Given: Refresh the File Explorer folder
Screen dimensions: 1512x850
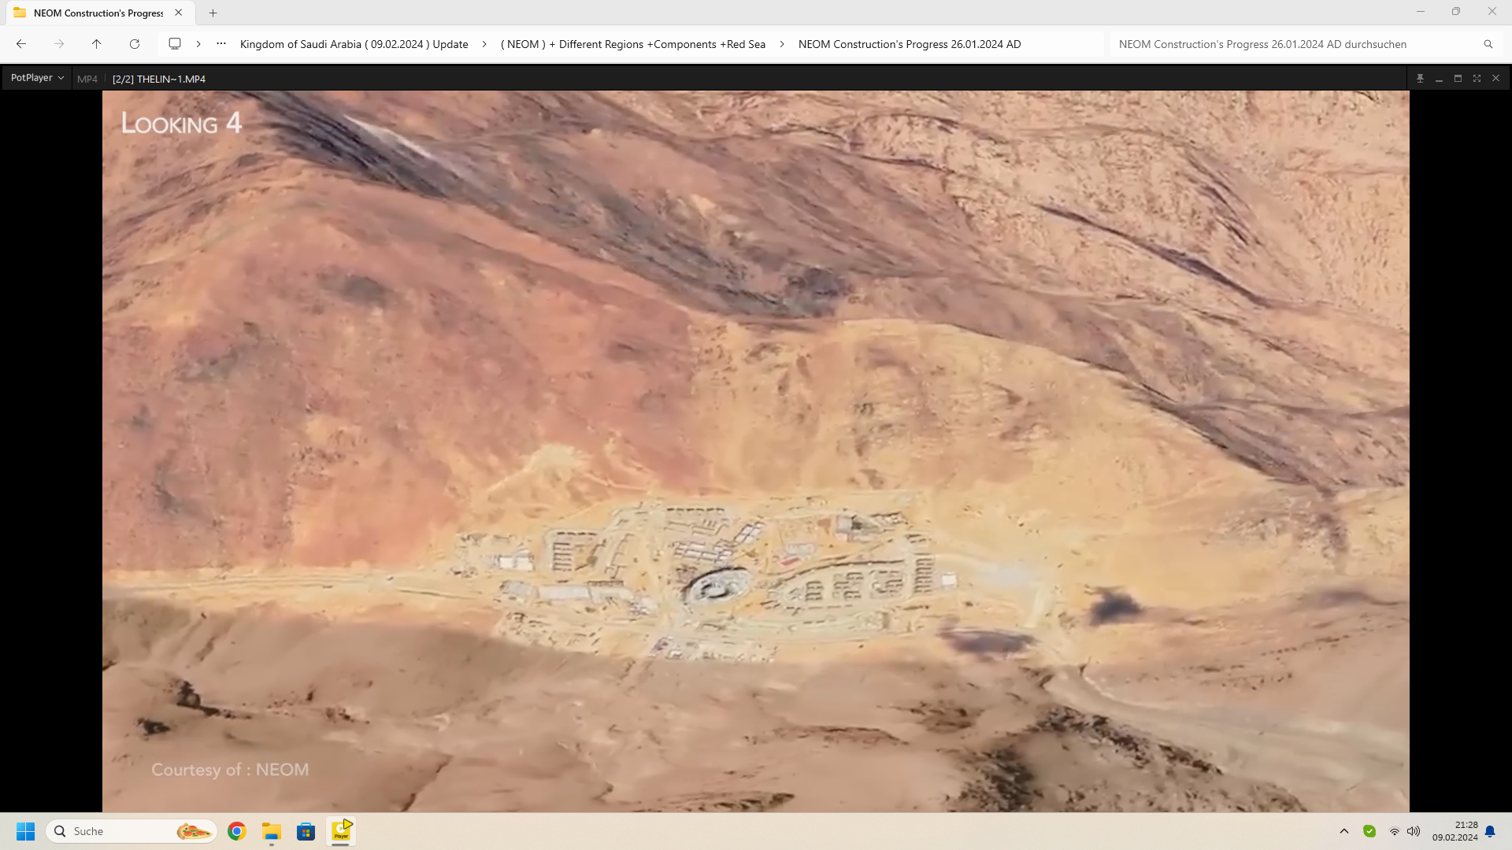Looking at the screenshot, I should (x=135, y=44).
